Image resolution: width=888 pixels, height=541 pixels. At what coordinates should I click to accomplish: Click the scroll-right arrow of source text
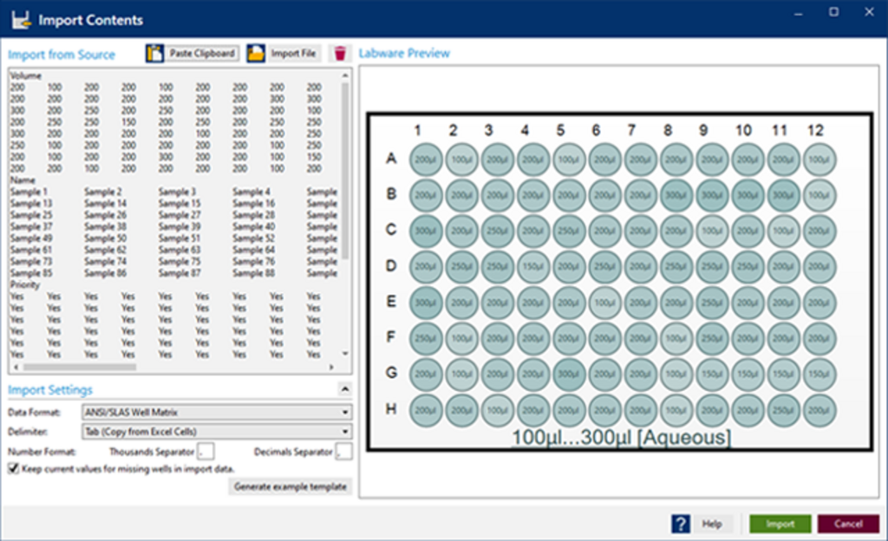point(331,367)
